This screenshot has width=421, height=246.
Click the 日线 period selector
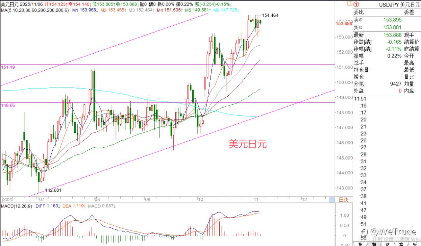[x=343, y=200]
